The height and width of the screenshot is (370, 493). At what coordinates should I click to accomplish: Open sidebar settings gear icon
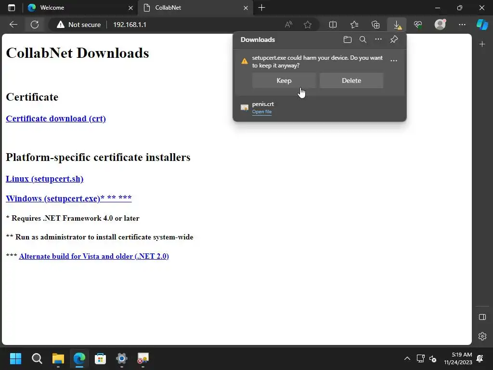[x=482, y=336]
